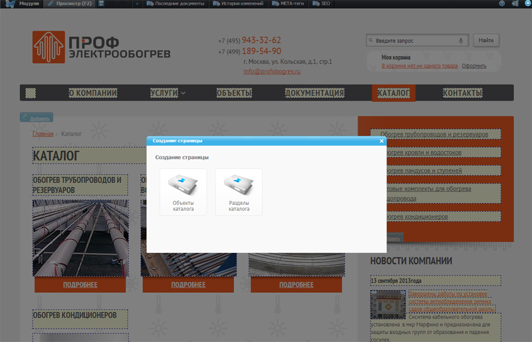
Task: Open the О компании menu item
Action: coord(93,93)
